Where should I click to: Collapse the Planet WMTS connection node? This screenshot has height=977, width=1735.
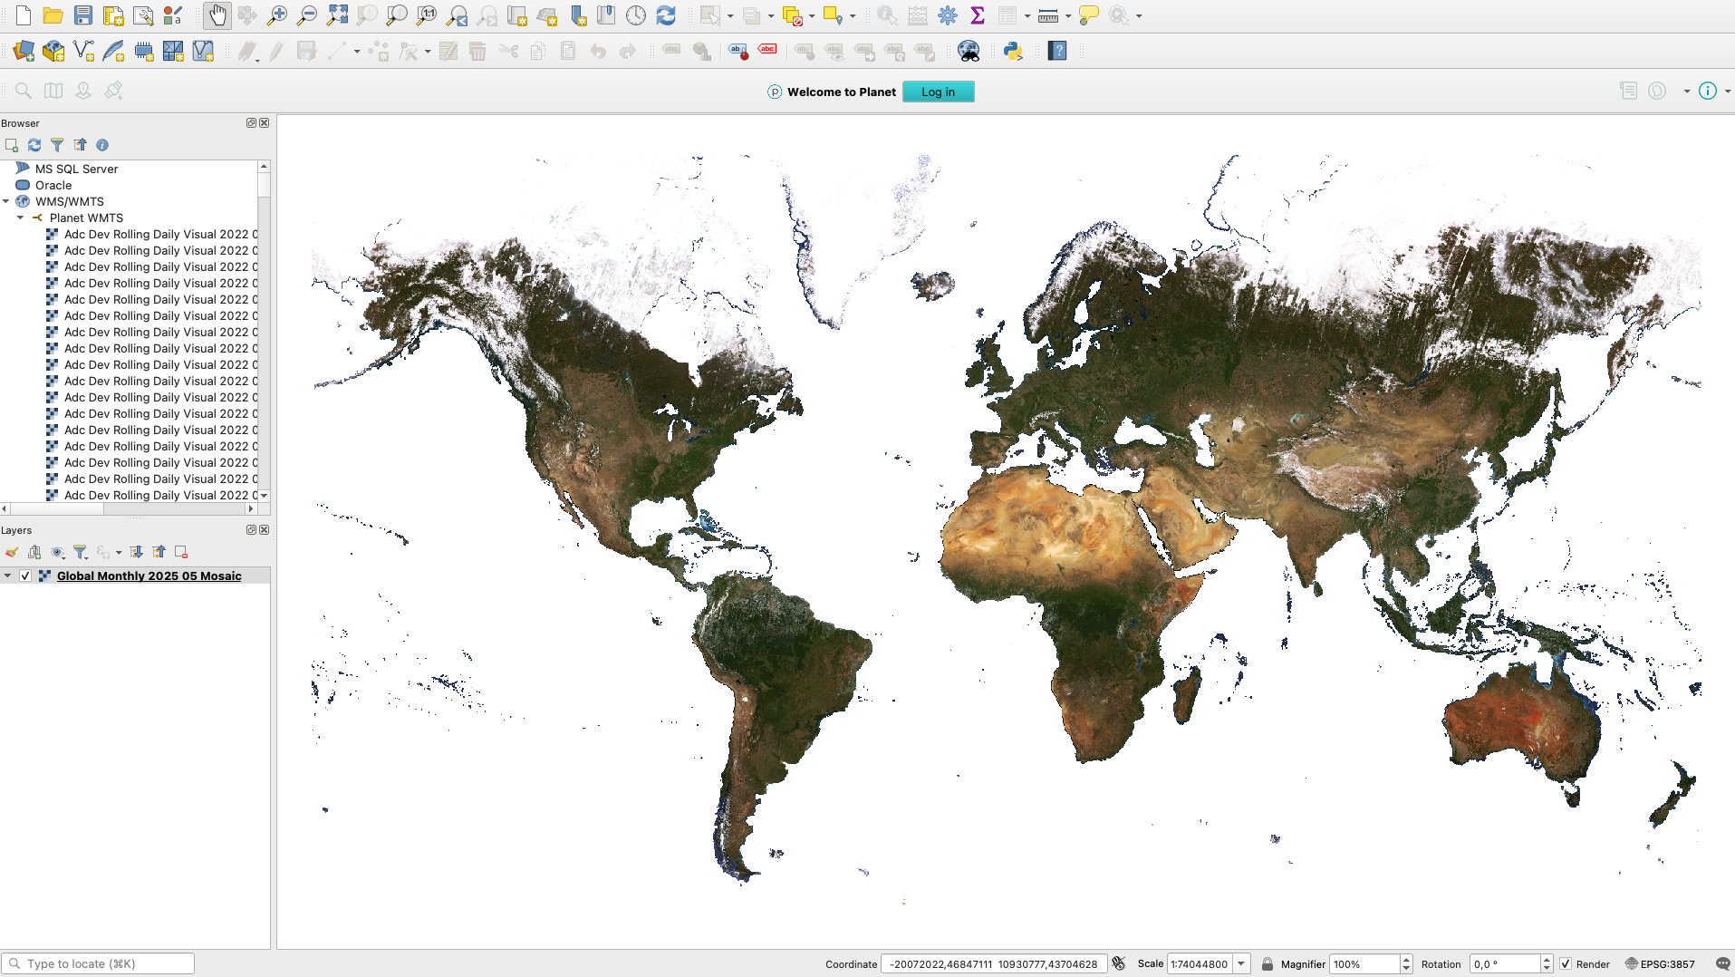point(20,218)
